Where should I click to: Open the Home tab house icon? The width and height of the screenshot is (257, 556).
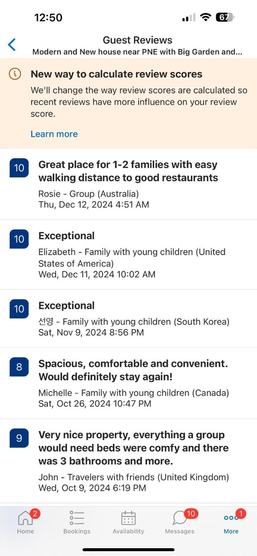click(x=25, y=518)
